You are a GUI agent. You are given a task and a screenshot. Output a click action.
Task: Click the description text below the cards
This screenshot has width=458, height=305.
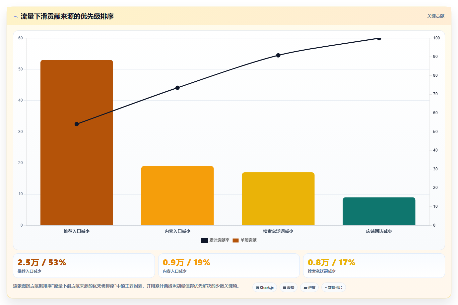point(126,286)
